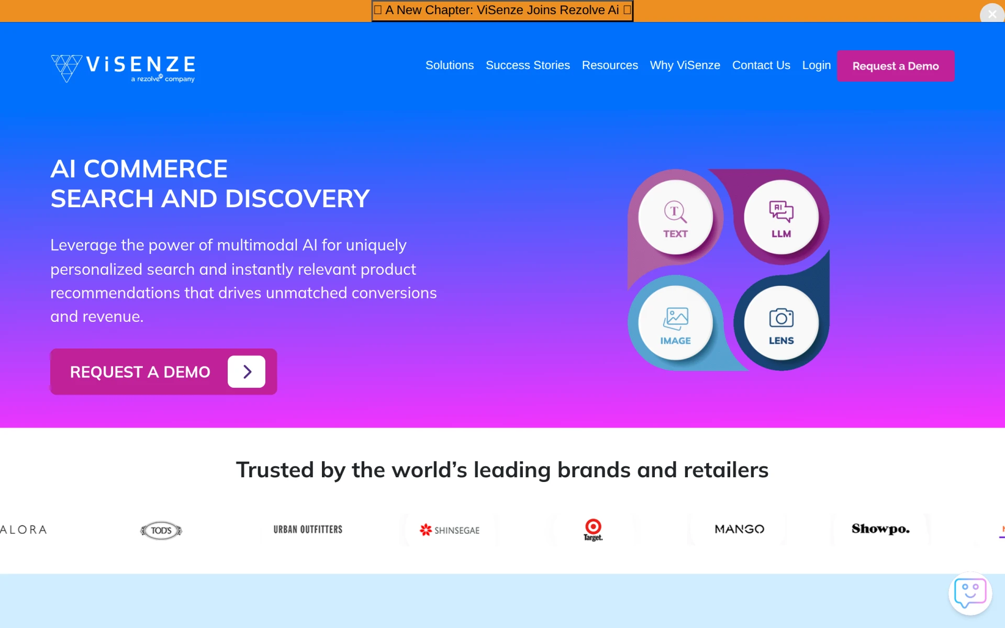Click the Target brand logo
The image size is (1005, 628).
pos(593,530)
